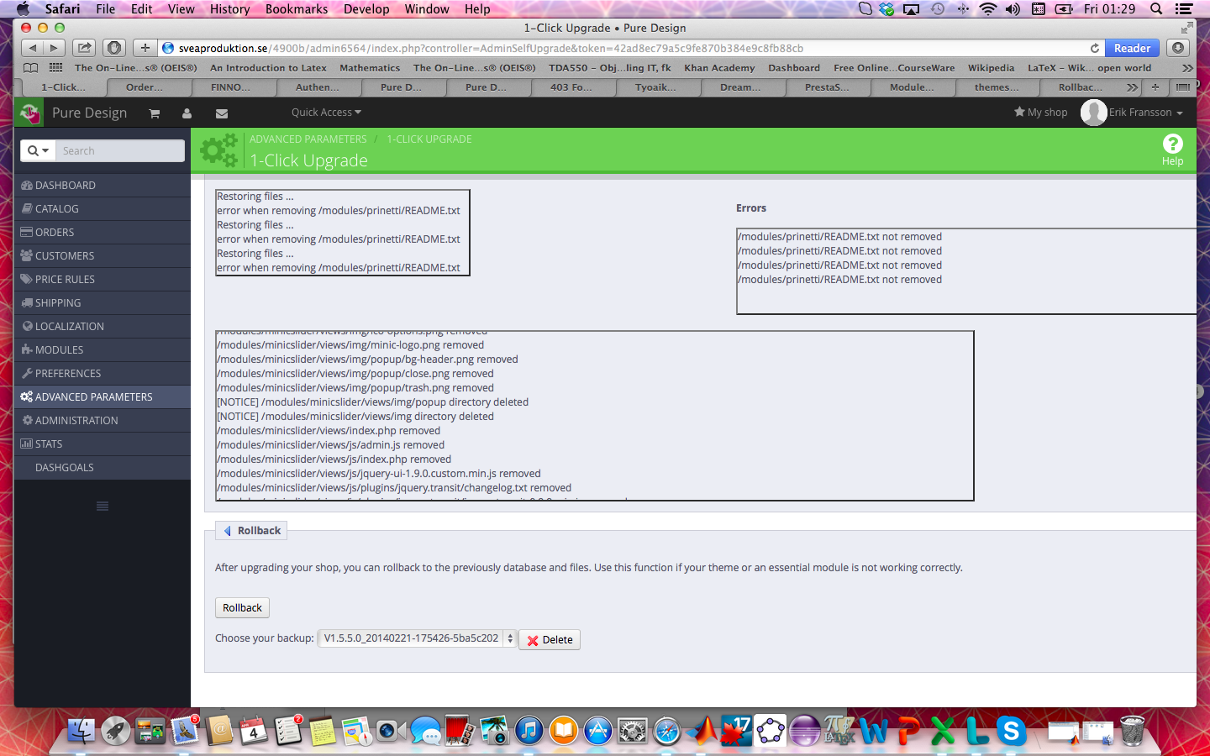Switch to the Rollbac... tab
The width and height of the screenshot is (1210, 756).
point(1081,87)
